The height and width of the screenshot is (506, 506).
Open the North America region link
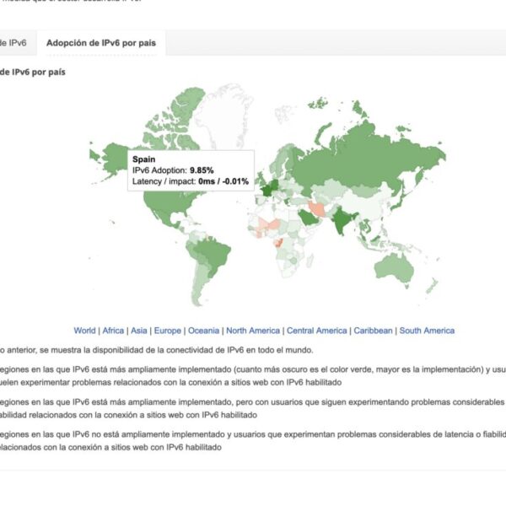(253, 331)
